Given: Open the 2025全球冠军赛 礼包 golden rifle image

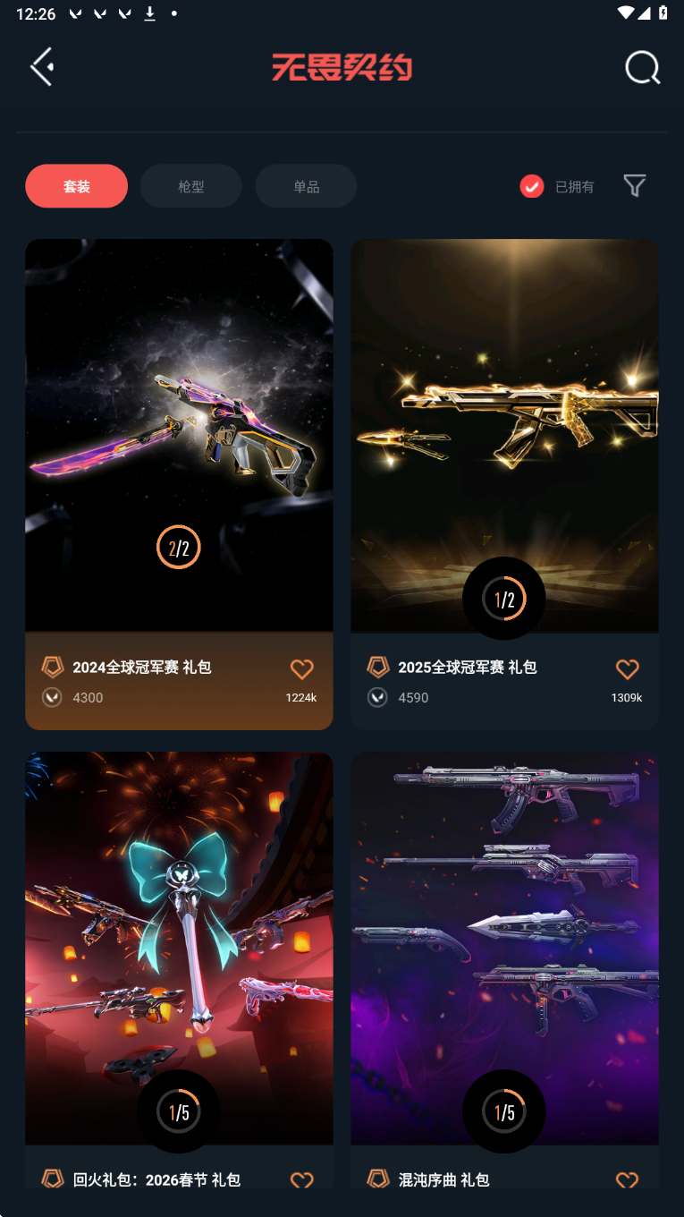Looking at the screenshot, I should [x=504, y=436].
